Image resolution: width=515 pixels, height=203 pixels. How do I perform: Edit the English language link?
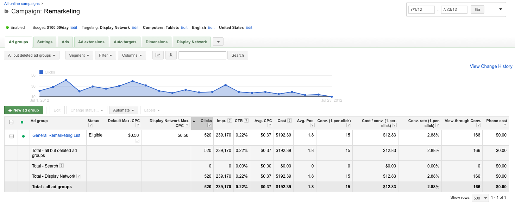(x=211, y=27)
